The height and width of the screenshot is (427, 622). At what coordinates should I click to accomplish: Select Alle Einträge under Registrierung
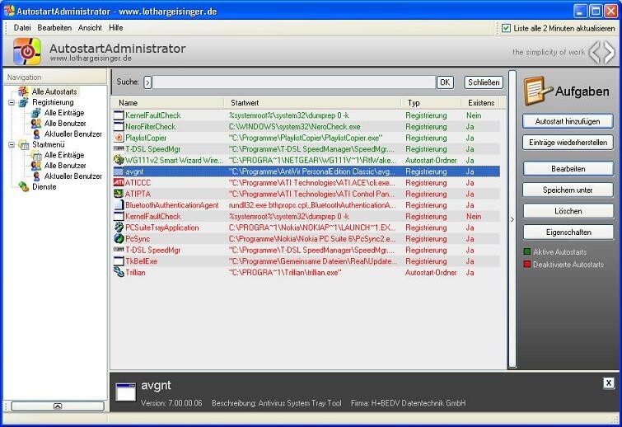point(64,113)
